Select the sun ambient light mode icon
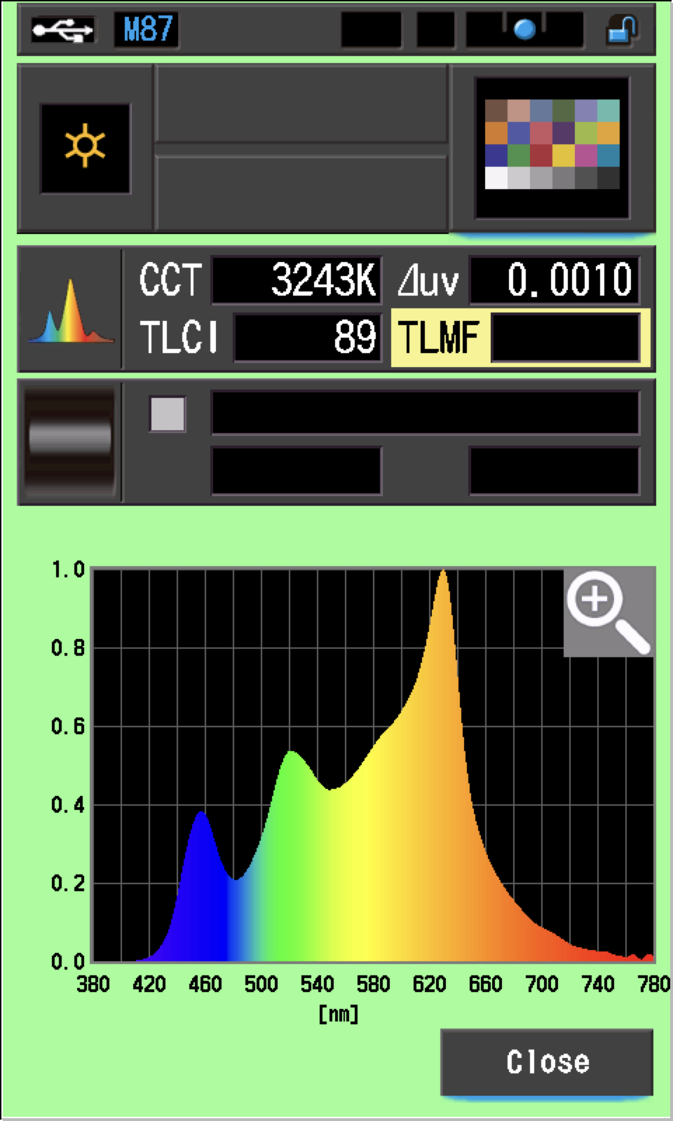 [x=85, y=148]
